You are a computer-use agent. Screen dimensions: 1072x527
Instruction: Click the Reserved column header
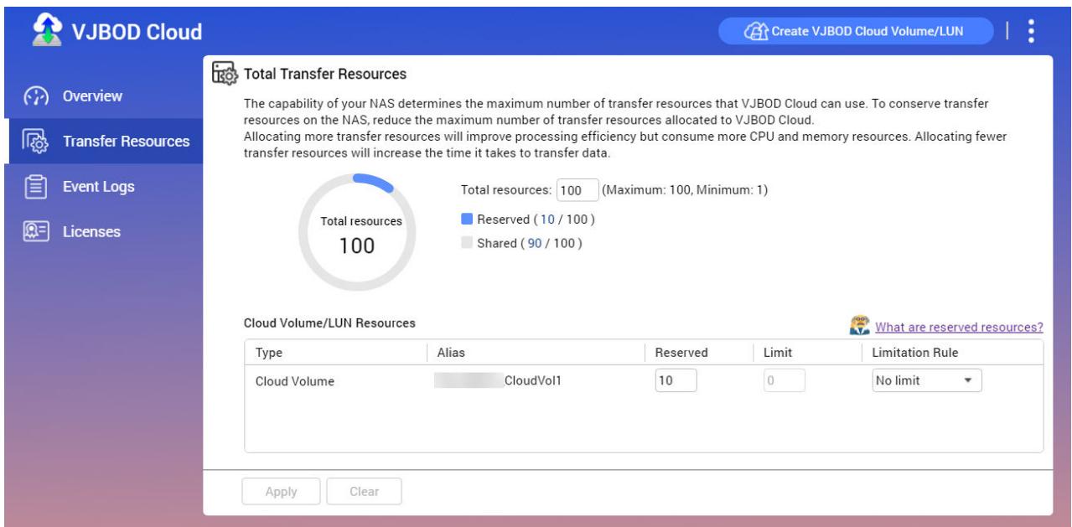(681, 354)
